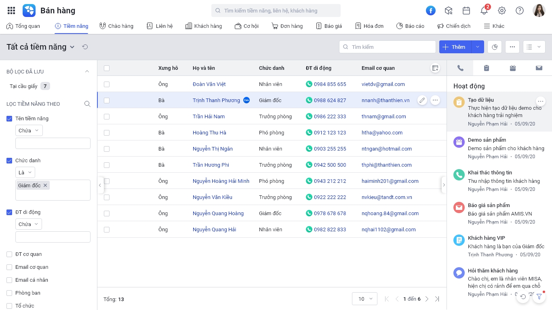Click the edit pencil on Trịnh Thanh Phương's row
This screenshot has width=552, height=310.
tap(422, 100)
